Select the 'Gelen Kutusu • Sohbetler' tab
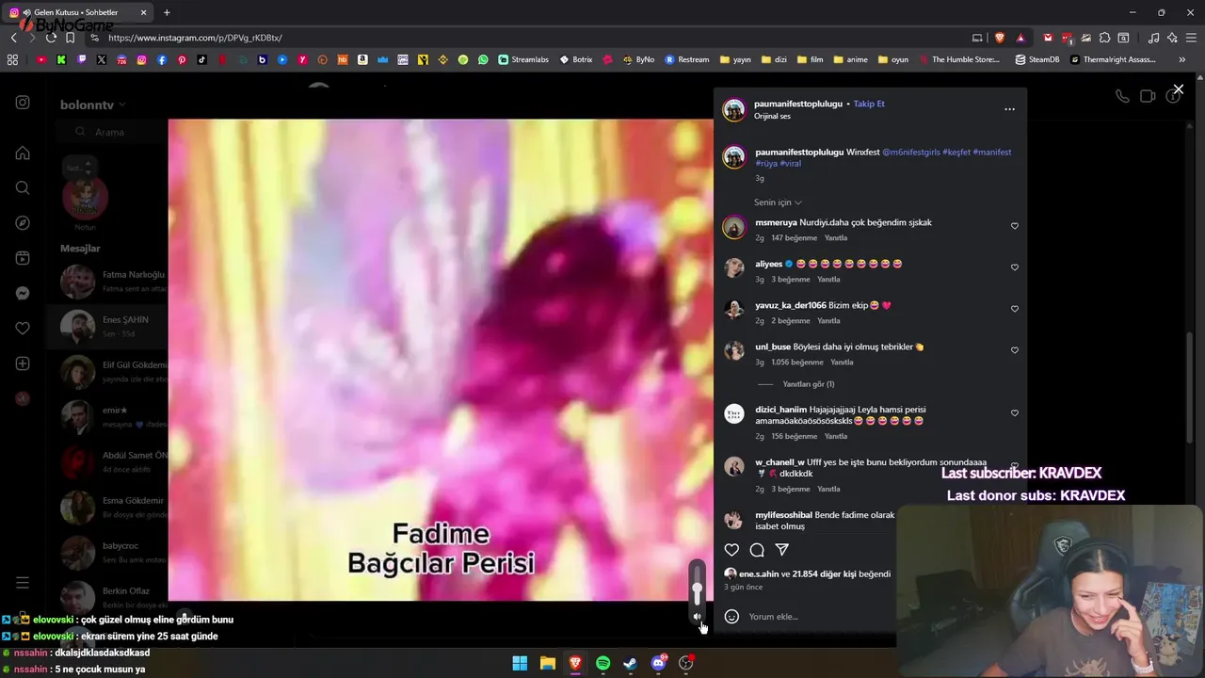Screen dimensions: 1205x678 coord(77,12)
